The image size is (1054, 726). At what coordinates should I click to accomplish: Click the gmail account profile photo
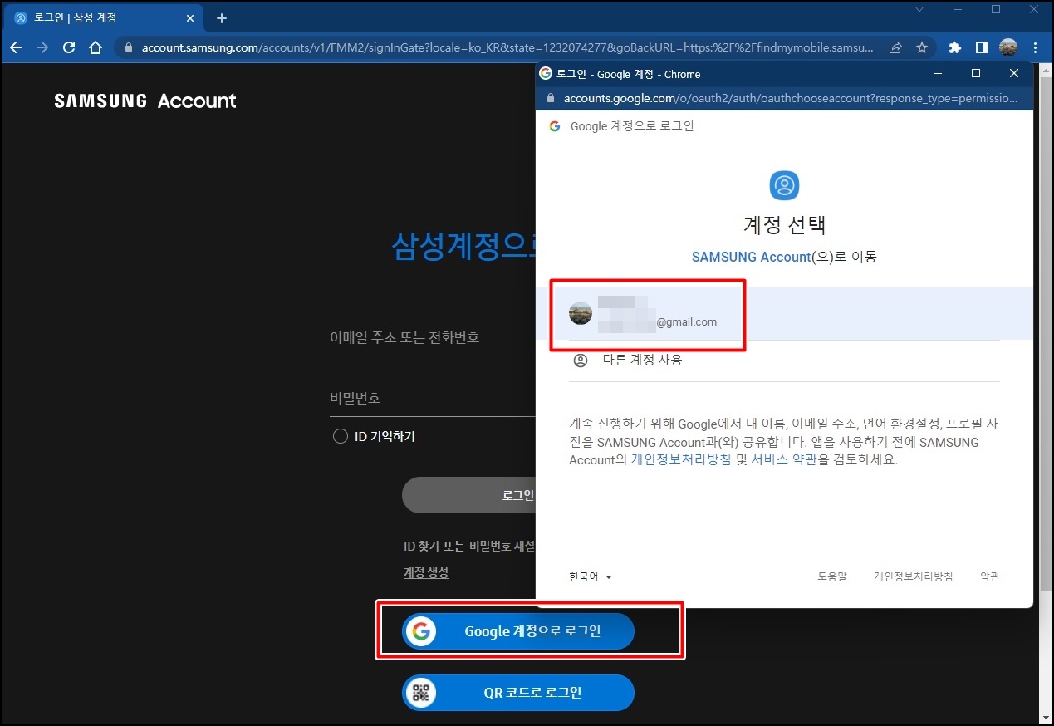581,313
